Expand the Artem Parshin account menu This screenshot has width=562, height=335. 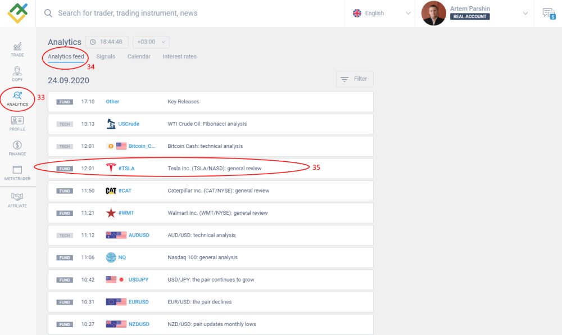click(x=525, y=13)
